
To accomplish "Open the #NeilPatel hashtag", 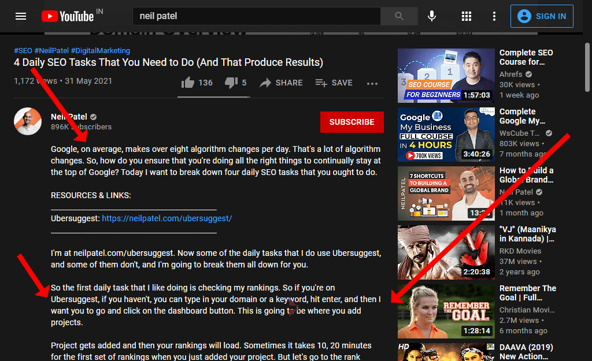I will tap(51, 51).
